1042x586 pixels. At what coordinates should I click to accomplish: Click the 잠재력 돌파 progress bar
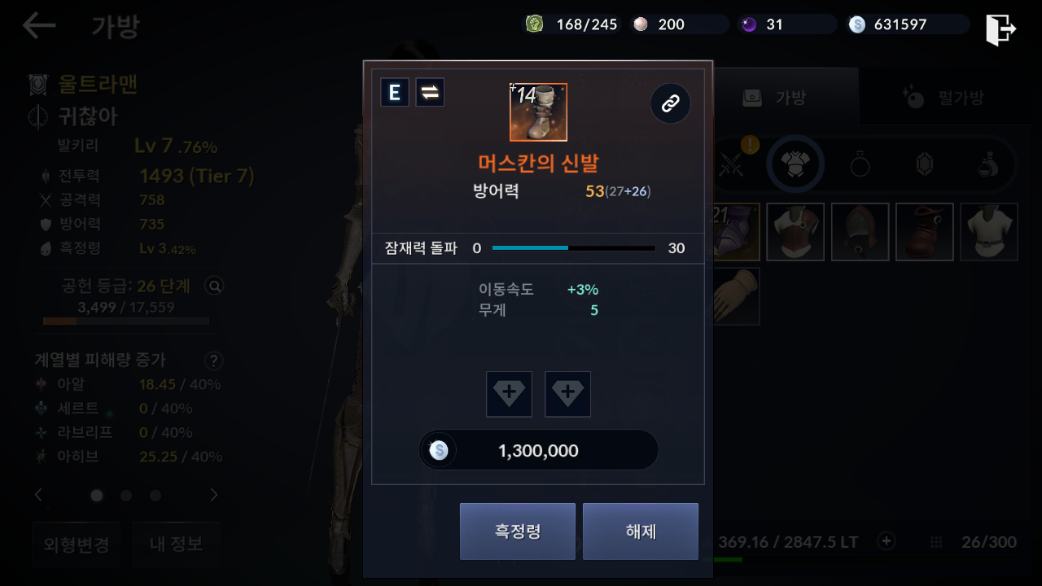click(574, 248)
